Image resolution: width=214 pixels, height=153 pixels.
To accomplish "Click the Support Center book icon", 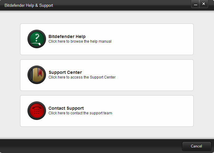I will point(37,75).
